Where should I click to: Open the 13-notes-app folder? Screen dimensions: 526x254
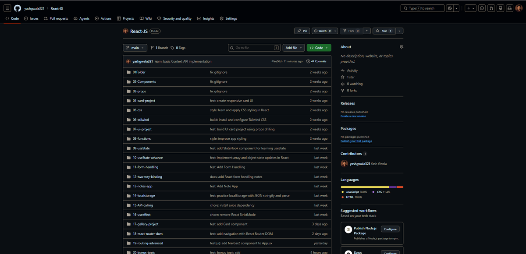click(142, 186)
